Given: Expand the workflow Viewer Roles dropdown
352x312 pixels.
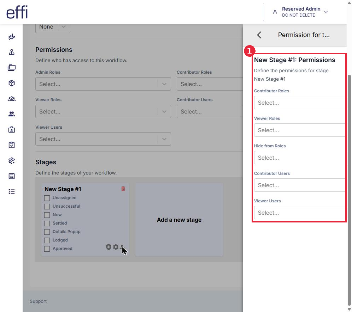Looking at the screenshot, I should 103,111.
